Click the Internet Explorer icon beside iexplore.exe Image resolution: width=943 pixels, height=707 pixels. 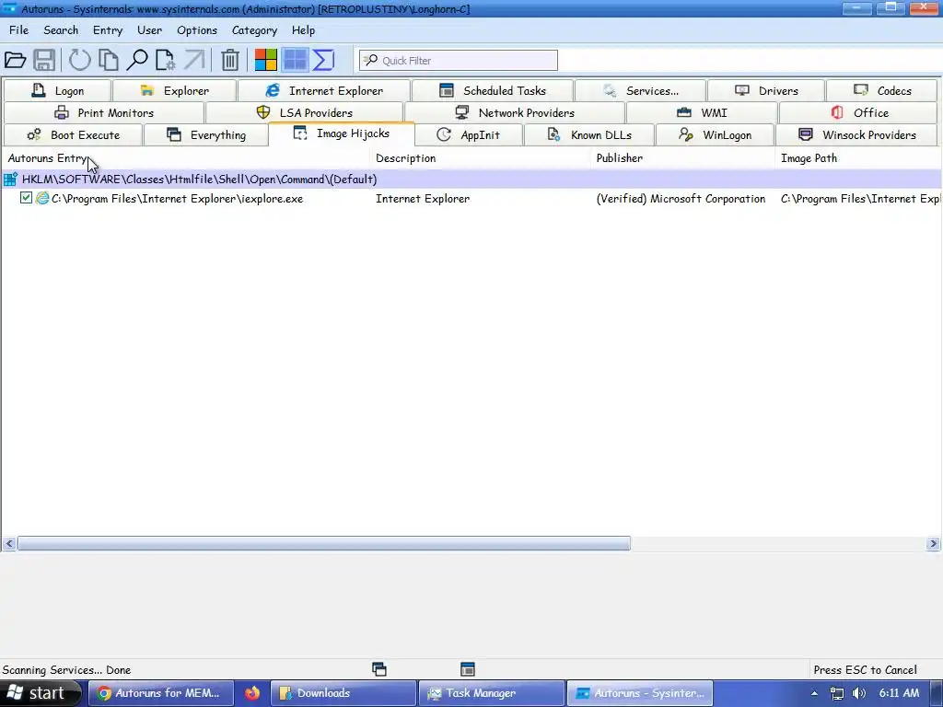point(42,198)
